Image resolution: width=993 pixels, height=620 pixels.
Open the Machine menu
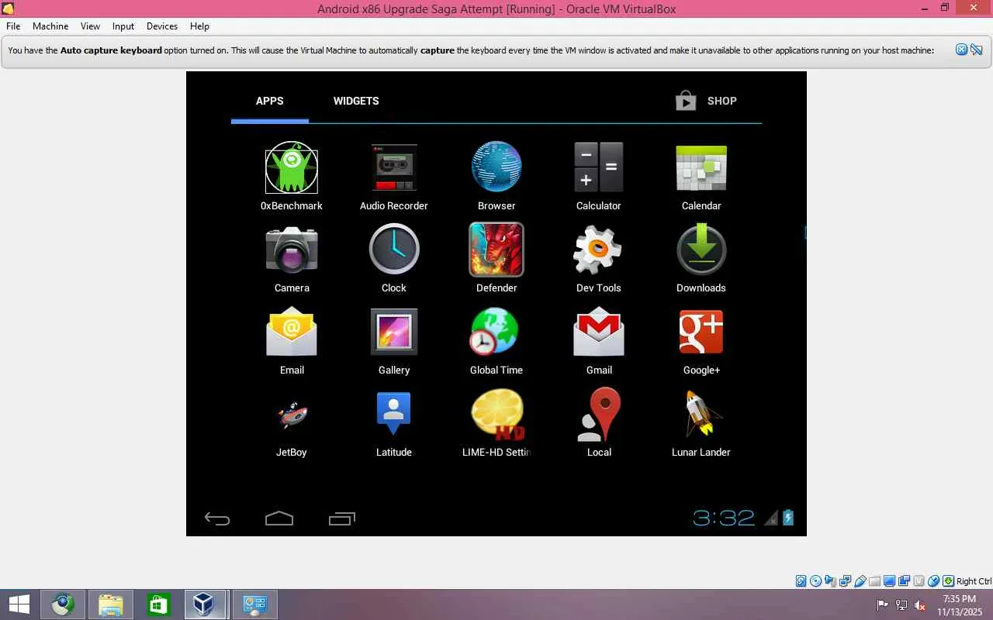tap(50, 26)
